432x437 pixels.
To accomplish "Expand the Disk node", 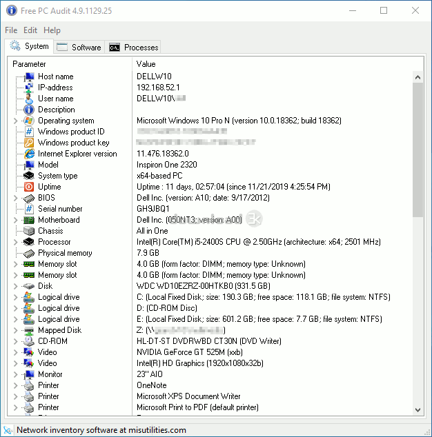I will [x=16, y=286].
